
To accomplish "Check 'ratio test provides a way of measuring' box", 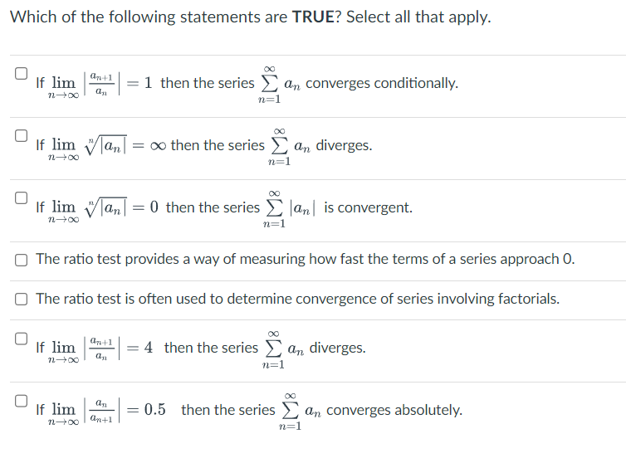I will tap(21, 261).
